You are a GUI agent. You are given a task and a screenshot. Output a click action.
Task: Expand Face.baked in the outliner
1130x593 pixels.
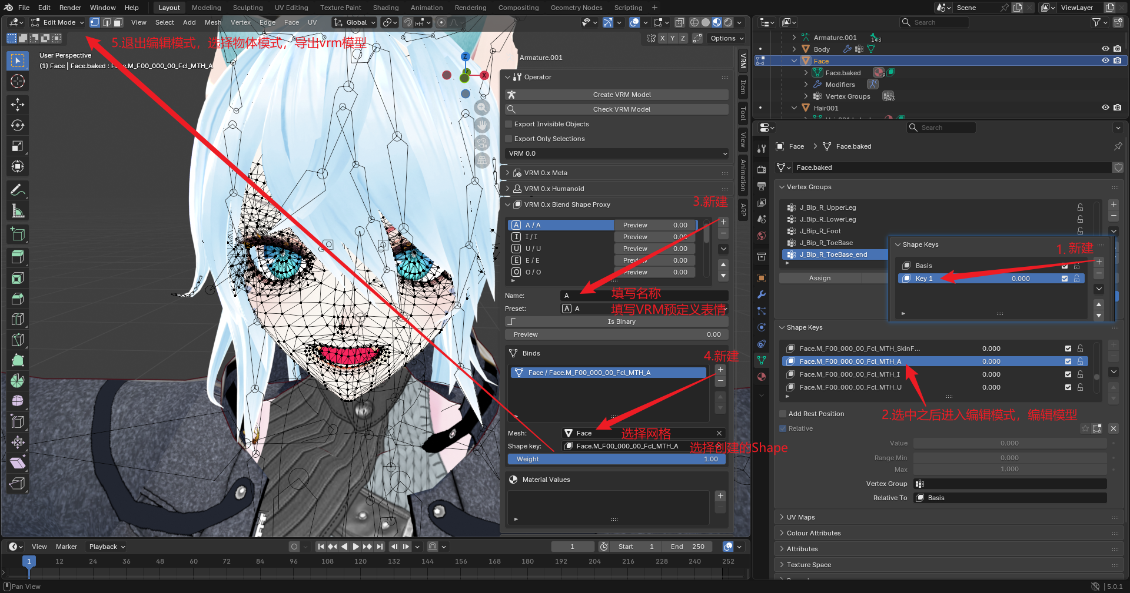click(806, 73)
